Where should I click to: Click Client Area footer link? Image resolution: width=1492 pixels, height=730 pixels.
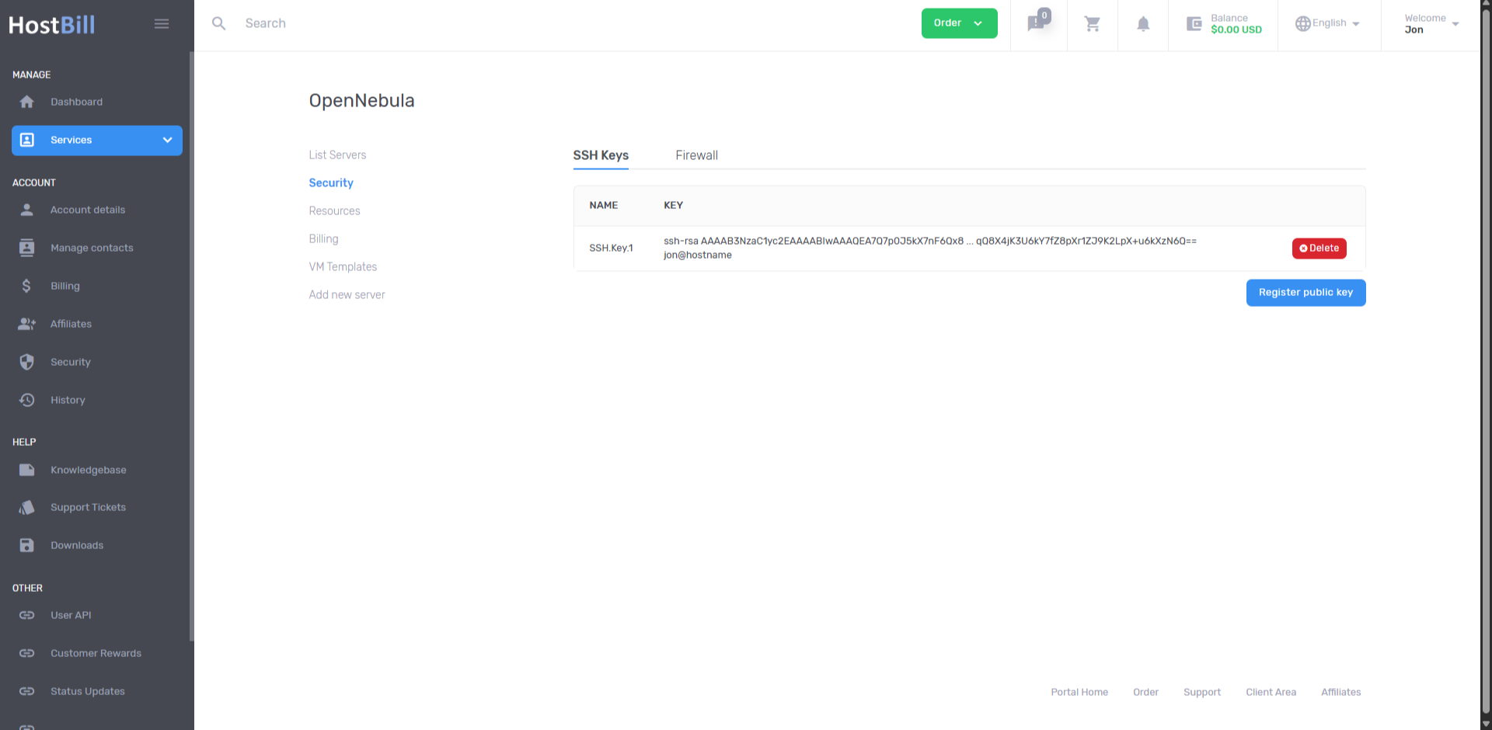click(x=1271, y=692)
